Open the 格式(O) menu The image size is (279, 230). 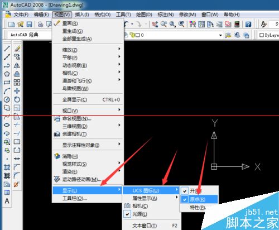103,15
